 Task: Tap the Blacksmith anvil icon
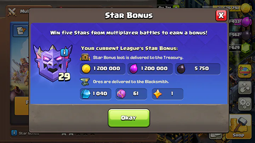[x=85, y=82]
